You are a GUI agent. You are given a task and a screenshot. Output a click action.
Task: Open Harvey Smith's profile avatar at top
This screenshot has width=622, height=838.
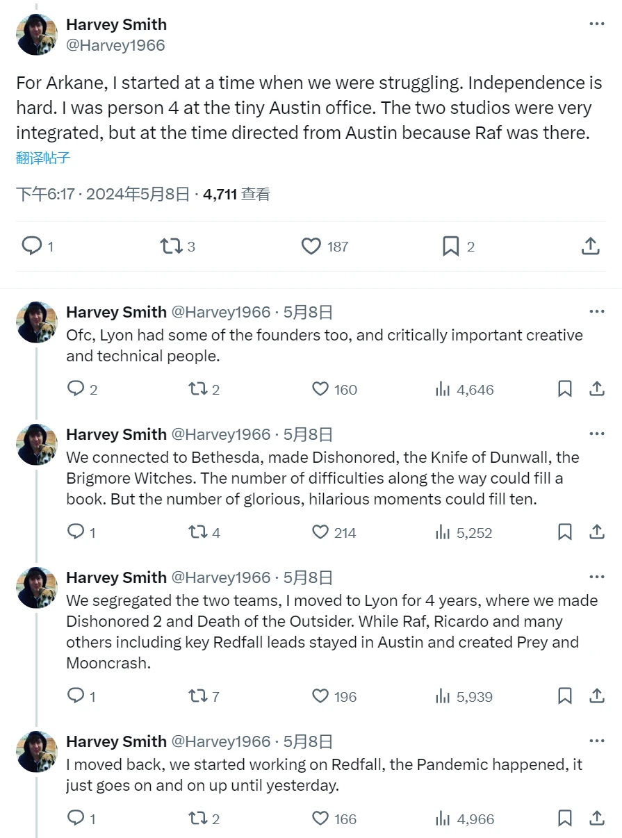pyautogui.click(x=36, y=35)
